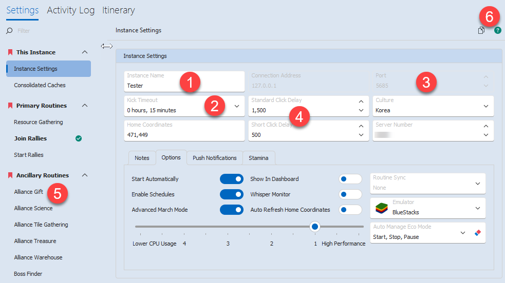Expand the Kick Timeout dropdown
505x283 pixels.
point(237,106)
